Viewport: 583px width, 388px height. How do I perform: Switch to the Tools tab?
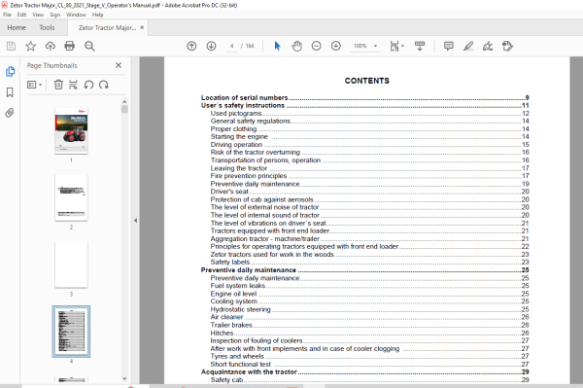(47, 27)
